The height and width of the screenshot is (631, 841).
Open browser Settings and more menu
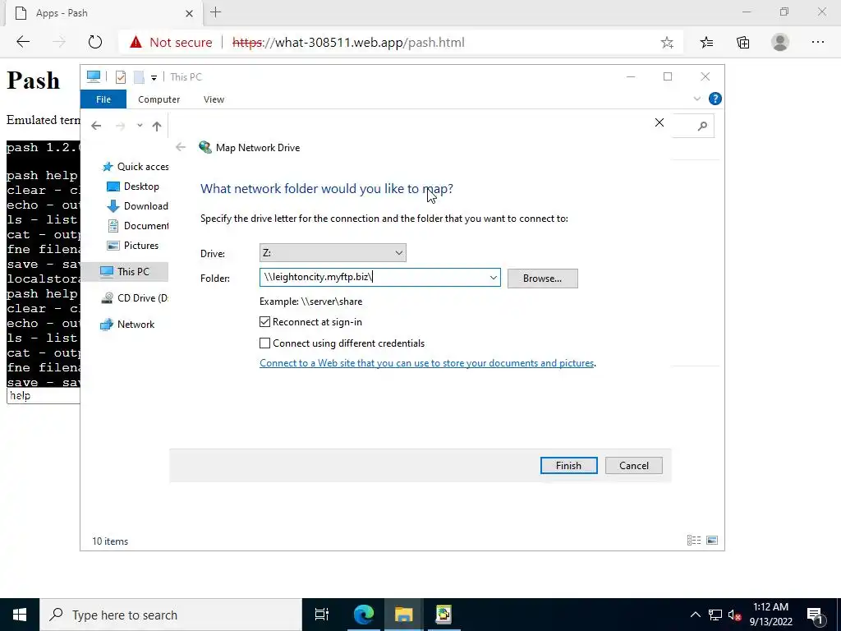pyautogui.click(x=817, y=42)
